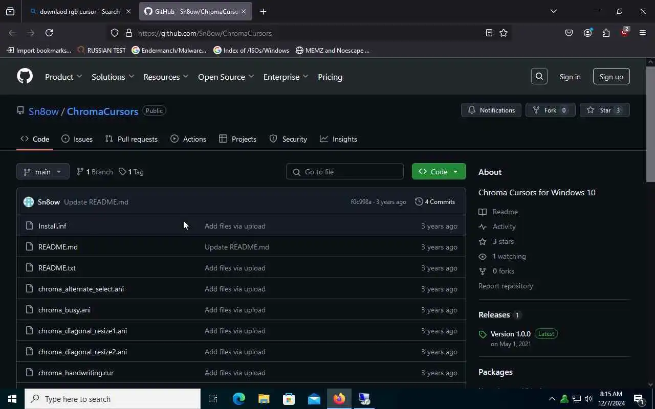
Task: Click the Go to file search field
Action: (345, 172)
